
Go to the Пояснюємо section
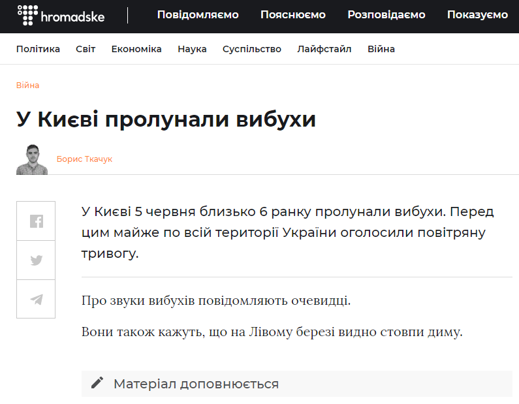tap(293, 15)
